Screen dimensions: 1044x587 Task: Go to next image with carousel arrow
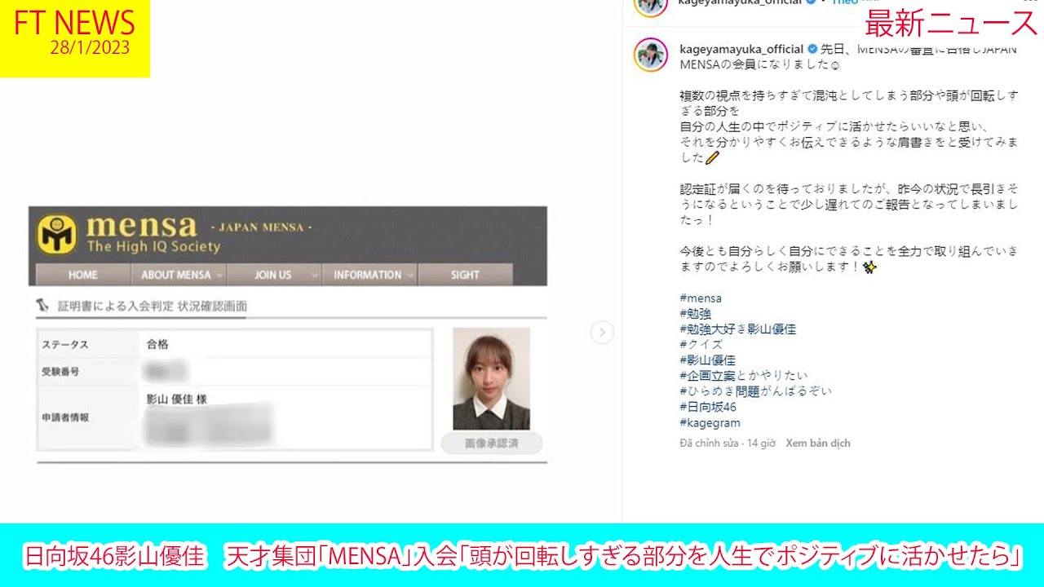pos(602,332)
